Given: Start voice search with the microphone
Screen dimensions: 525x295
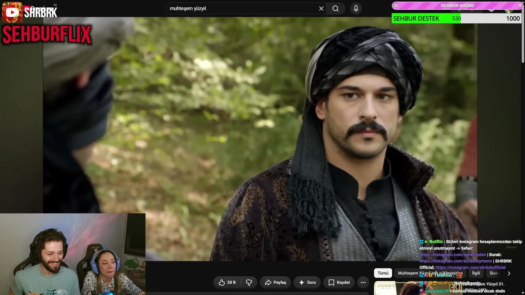Looking at the screenshot, I should click(356, 9).
